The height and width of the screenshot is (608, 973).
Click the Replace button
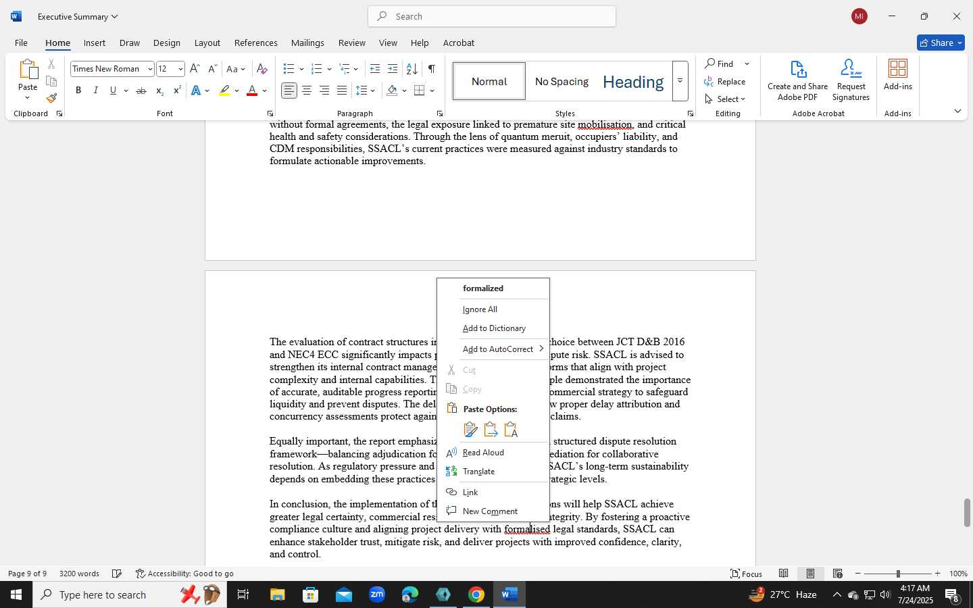(725, 82)
